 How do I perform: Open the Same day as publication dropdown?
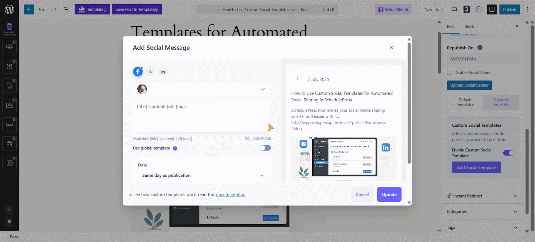click(202, 175)
